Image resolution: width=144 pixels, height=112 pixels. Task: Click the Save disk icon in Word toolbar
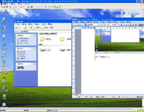tap(79, 25)
